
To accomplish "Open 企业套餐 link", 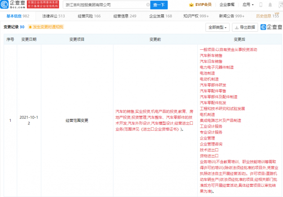I will click(x=227, y=4).
